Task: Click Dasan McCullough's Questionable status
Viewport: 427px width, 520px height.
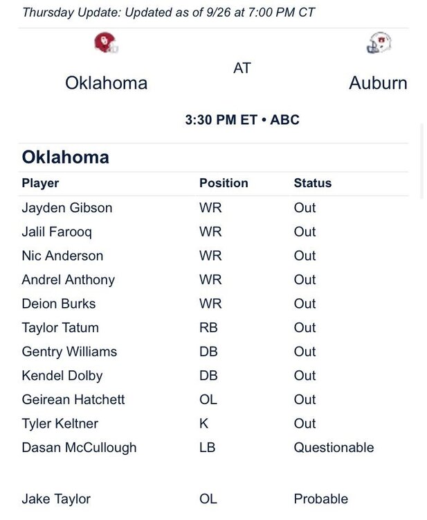Action: coord(334,447)
